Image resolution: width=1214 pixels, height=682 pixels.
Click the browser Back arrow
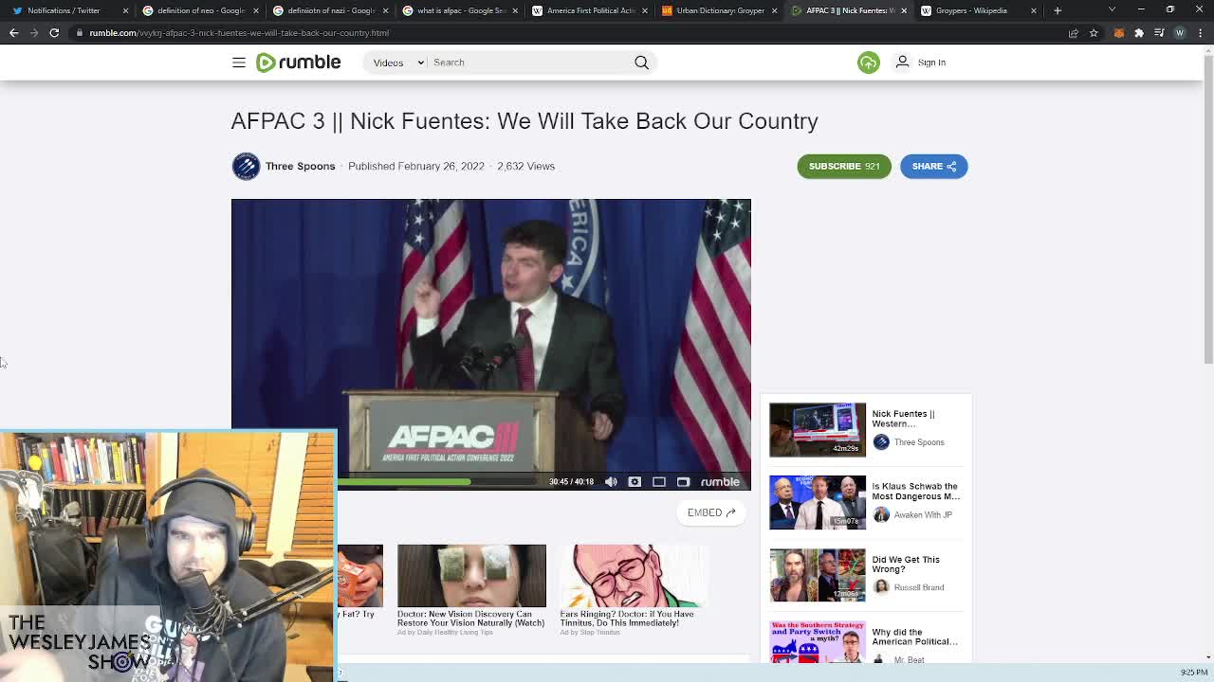coord(13,32)
